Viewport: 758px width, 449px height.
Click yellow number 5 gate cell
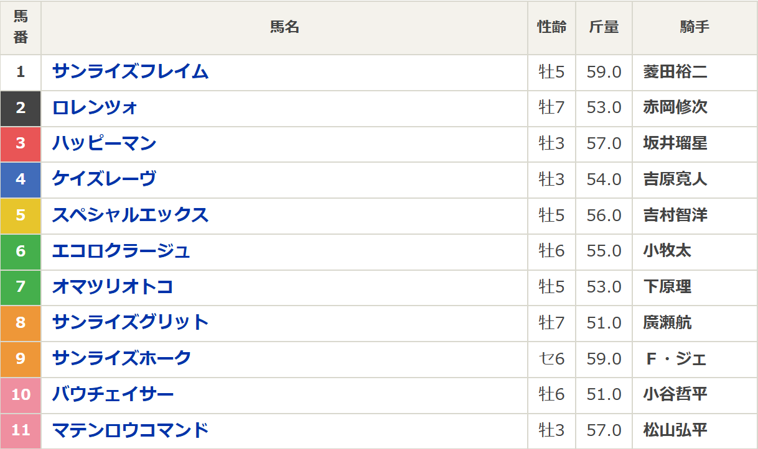pyautogui.click(x=21, y=215)
